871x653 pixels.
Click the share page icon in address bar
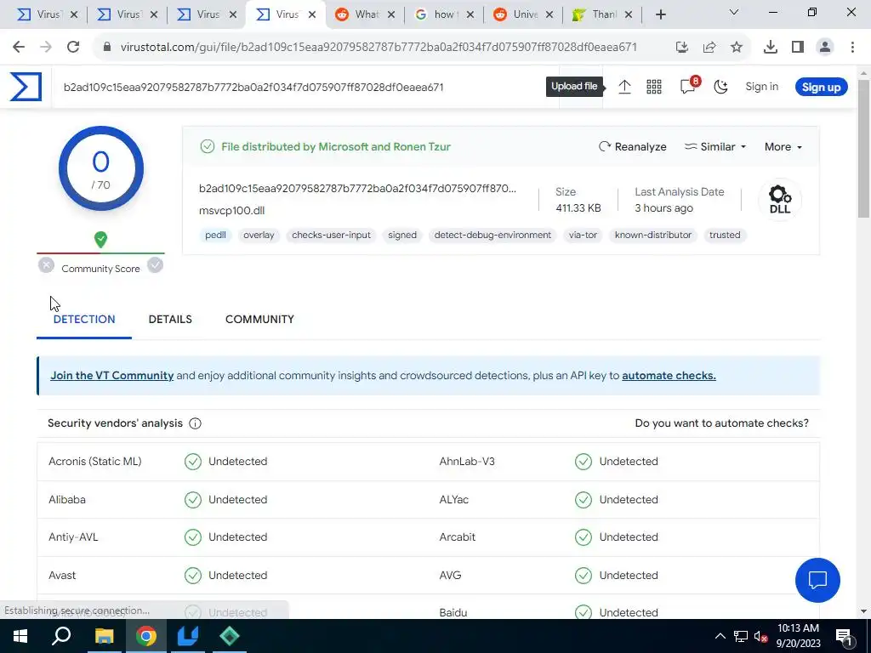[709, 48]
